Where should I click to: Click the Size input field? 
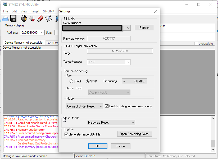pos(56,32)
